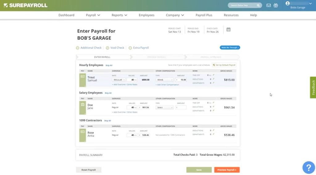Image resolution: width=316 pixels, height=175 pixels.
Task: Click Add Other Compensation link
Action: point(167,85)
